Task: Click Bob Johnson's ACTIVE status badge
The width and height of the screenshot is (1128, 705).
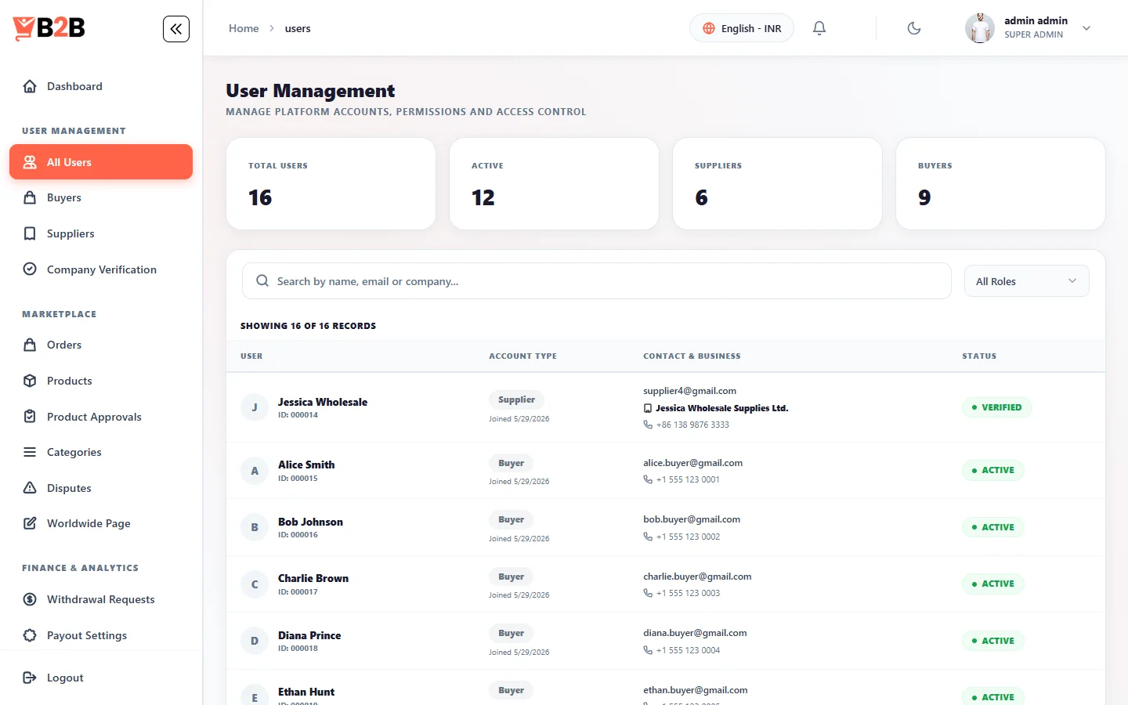Action: click(992, 527)
